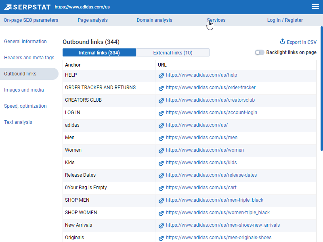Go to General information section
This screenshot has height=242, width=323.
tap(25, 42)
